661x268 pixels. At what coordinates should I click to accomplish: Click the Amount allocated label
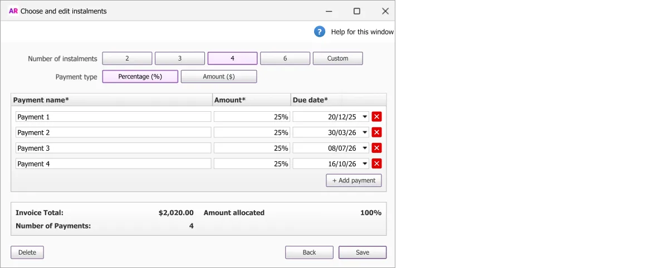234,213
